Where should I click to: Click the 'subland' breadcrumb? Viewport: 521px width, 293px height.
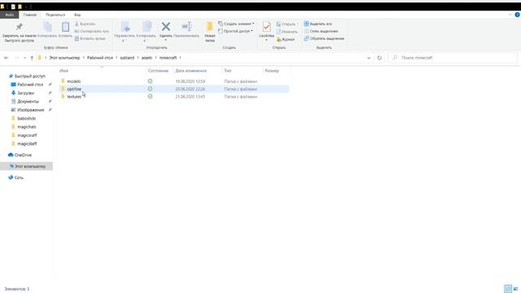click(127, 58)
